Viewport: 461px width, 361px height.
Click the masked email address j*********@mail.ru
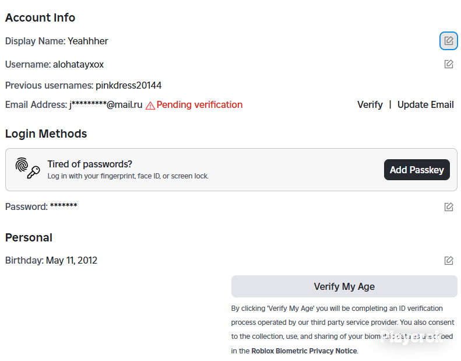pyautogui.click(x=106, y=105)
